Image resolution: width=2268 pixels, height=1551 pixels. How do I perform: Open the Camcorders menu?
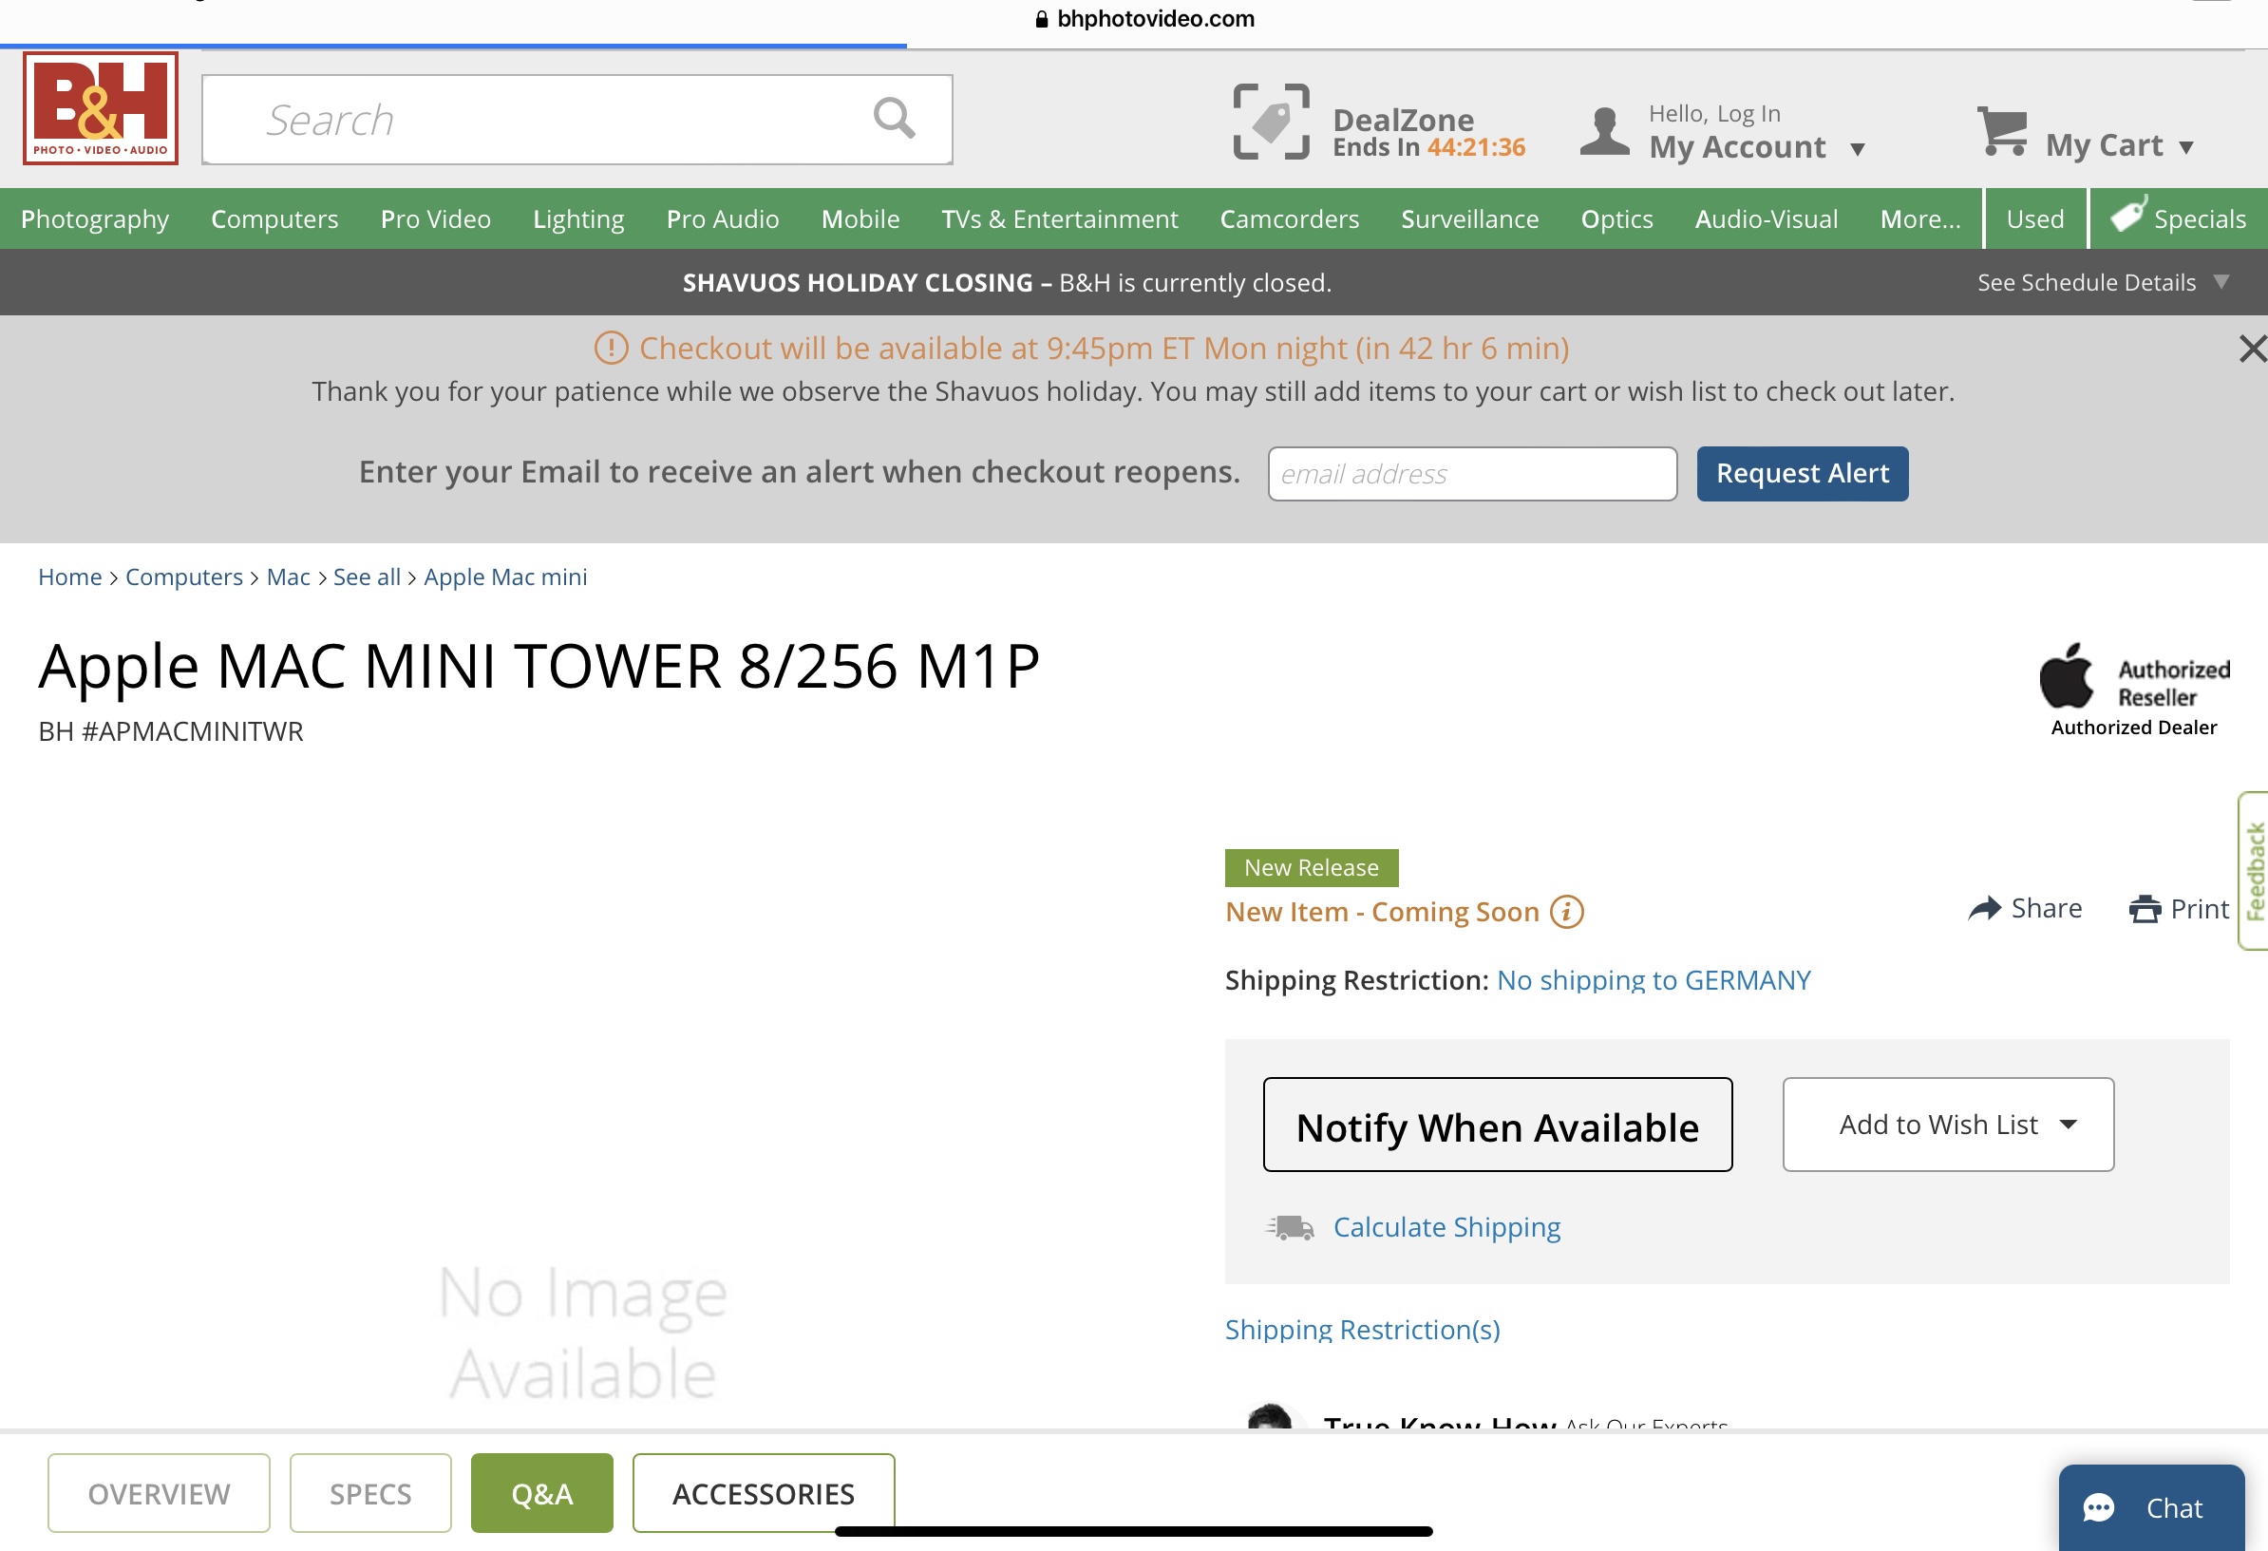[1289, 218]
